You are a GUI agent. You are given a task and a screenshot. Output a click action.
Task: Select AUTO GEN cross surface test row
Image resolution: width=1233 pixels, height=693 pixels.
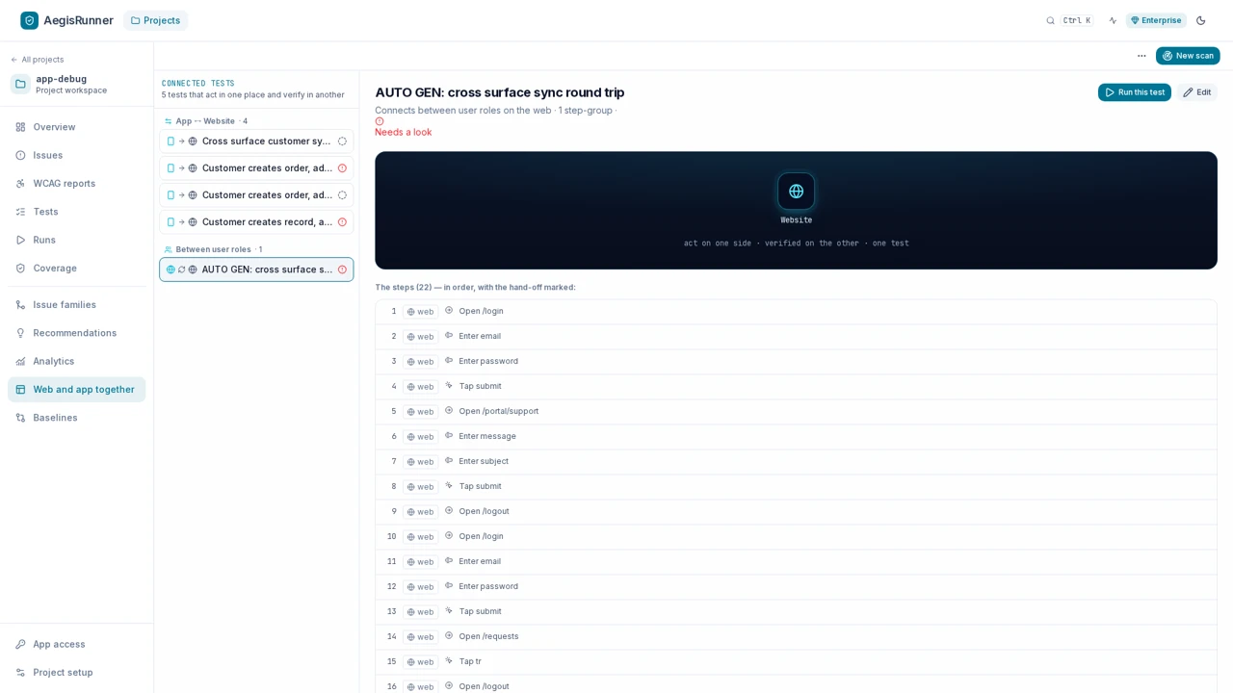coord(256,269)
